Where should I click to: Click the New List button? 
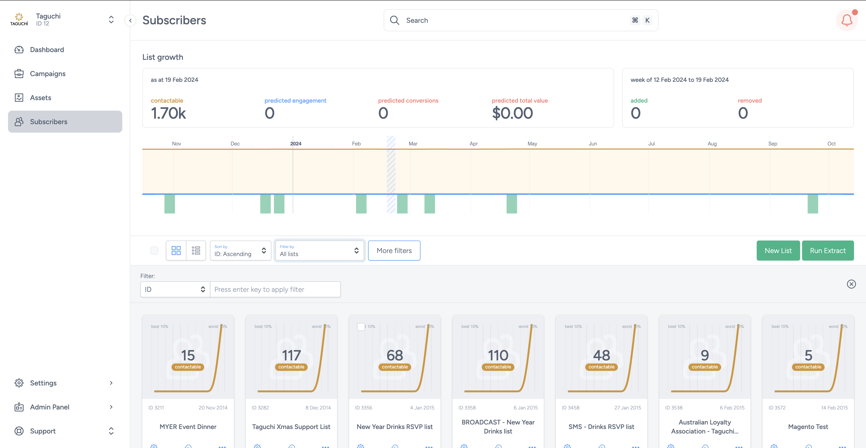[779, 250]
